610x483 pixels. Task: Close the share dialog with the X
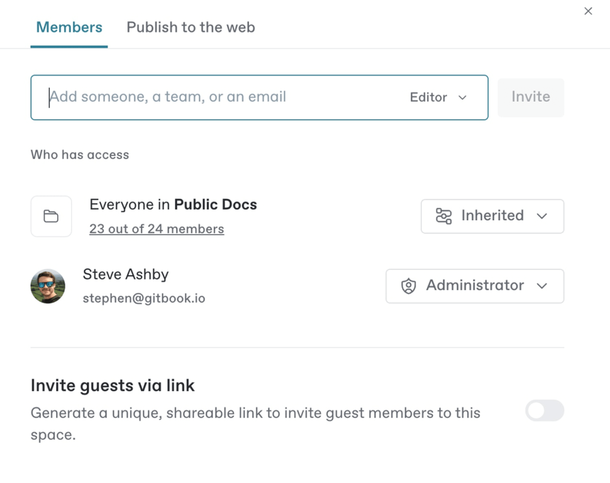(x=588, y=11)
